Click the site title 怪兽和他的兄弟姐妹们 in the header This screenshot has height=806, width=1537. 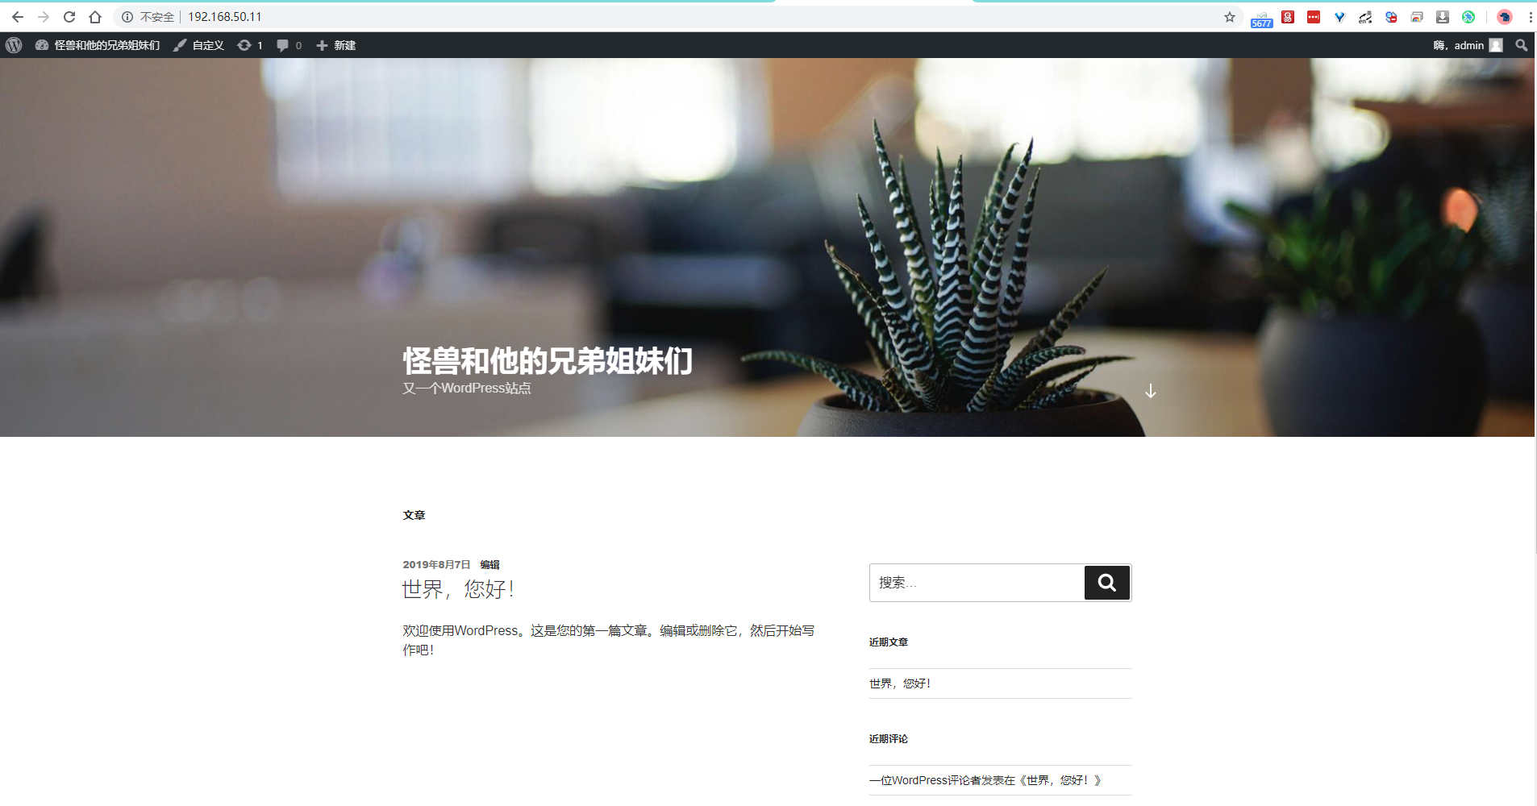(548, 361)
